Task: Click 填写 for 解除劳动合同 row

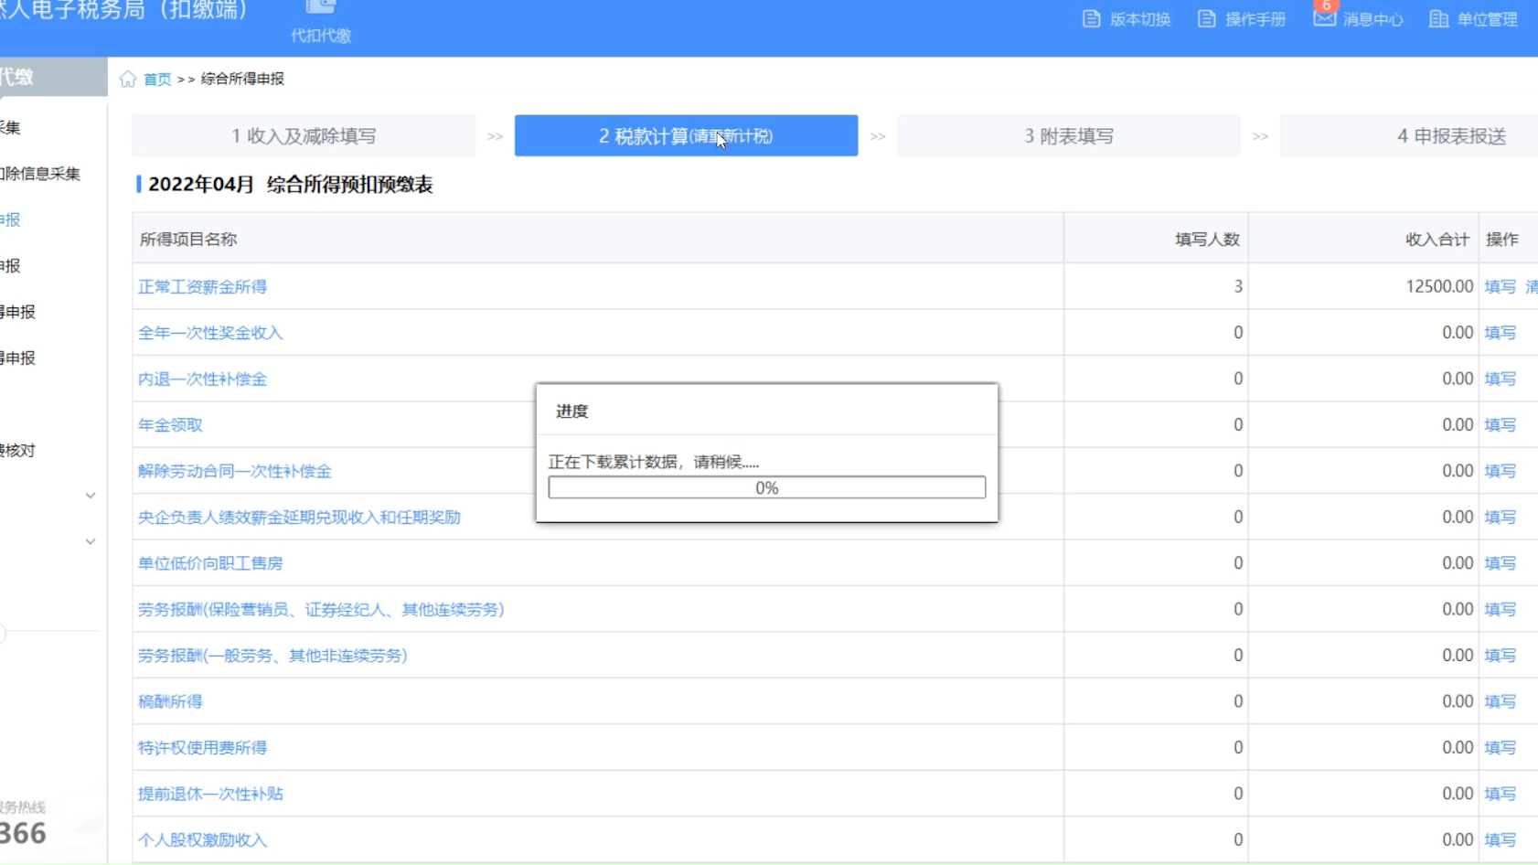Action: coord(1500,471)
